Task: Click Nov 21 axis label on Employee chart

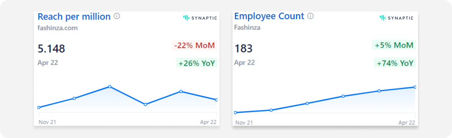Action: click(244, 123)
